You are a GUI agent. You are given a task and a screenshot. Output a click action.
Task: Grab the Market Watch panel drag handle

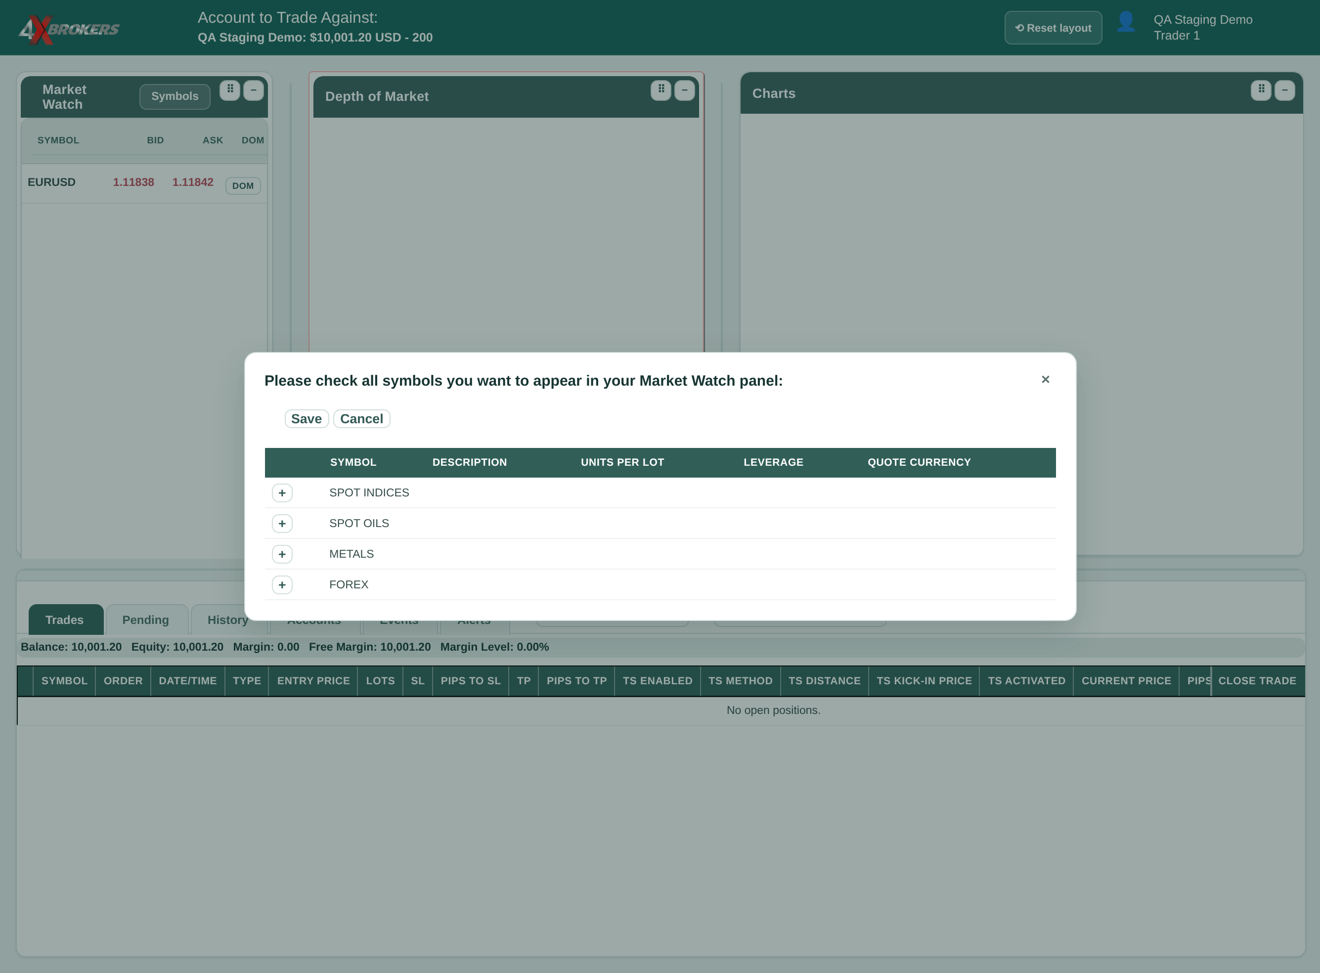(230, 89)
